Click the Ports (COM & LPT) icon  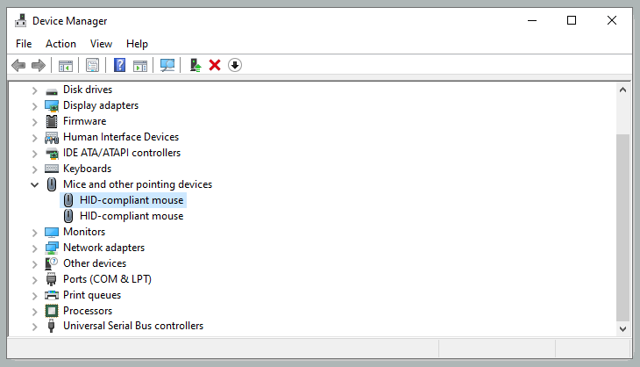coord(52,279)
